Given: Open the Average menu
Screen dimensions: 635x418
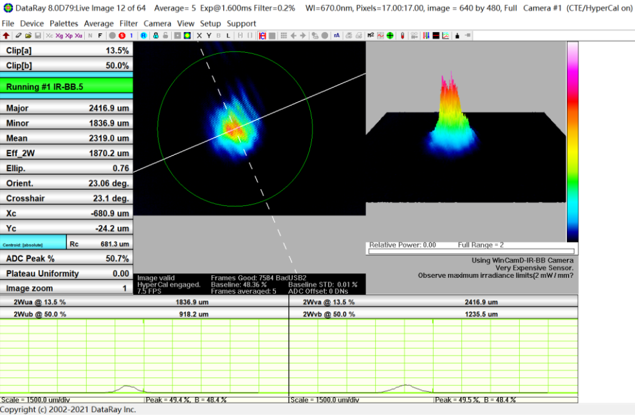Looking at the screenshot, I should coord(98,23).
